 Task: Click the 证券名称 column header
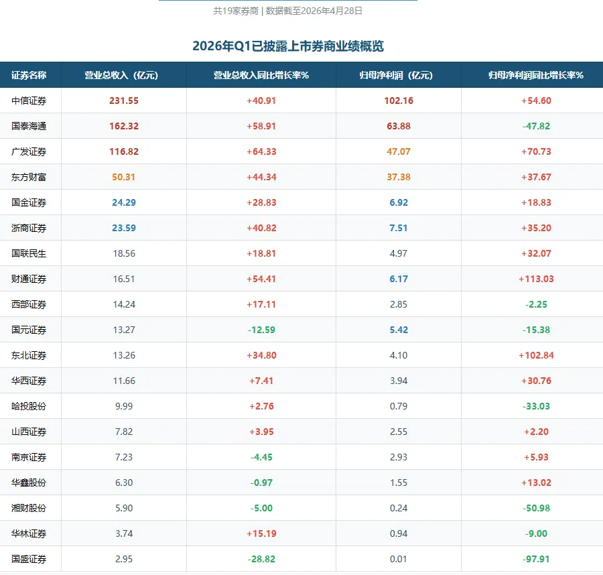pos(30,75)
